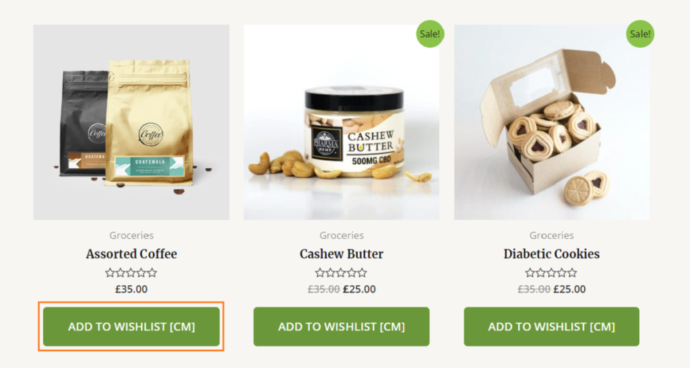Screen dimensions: 690x368
Task: Click the £25.00 sale price of Cashew Butter
Action: click(359, 289)
